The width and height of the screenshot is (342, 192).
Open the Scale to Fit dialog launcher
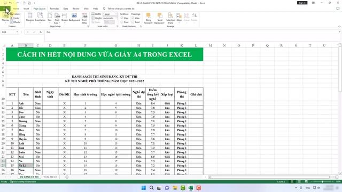click(x=118, y=26)
